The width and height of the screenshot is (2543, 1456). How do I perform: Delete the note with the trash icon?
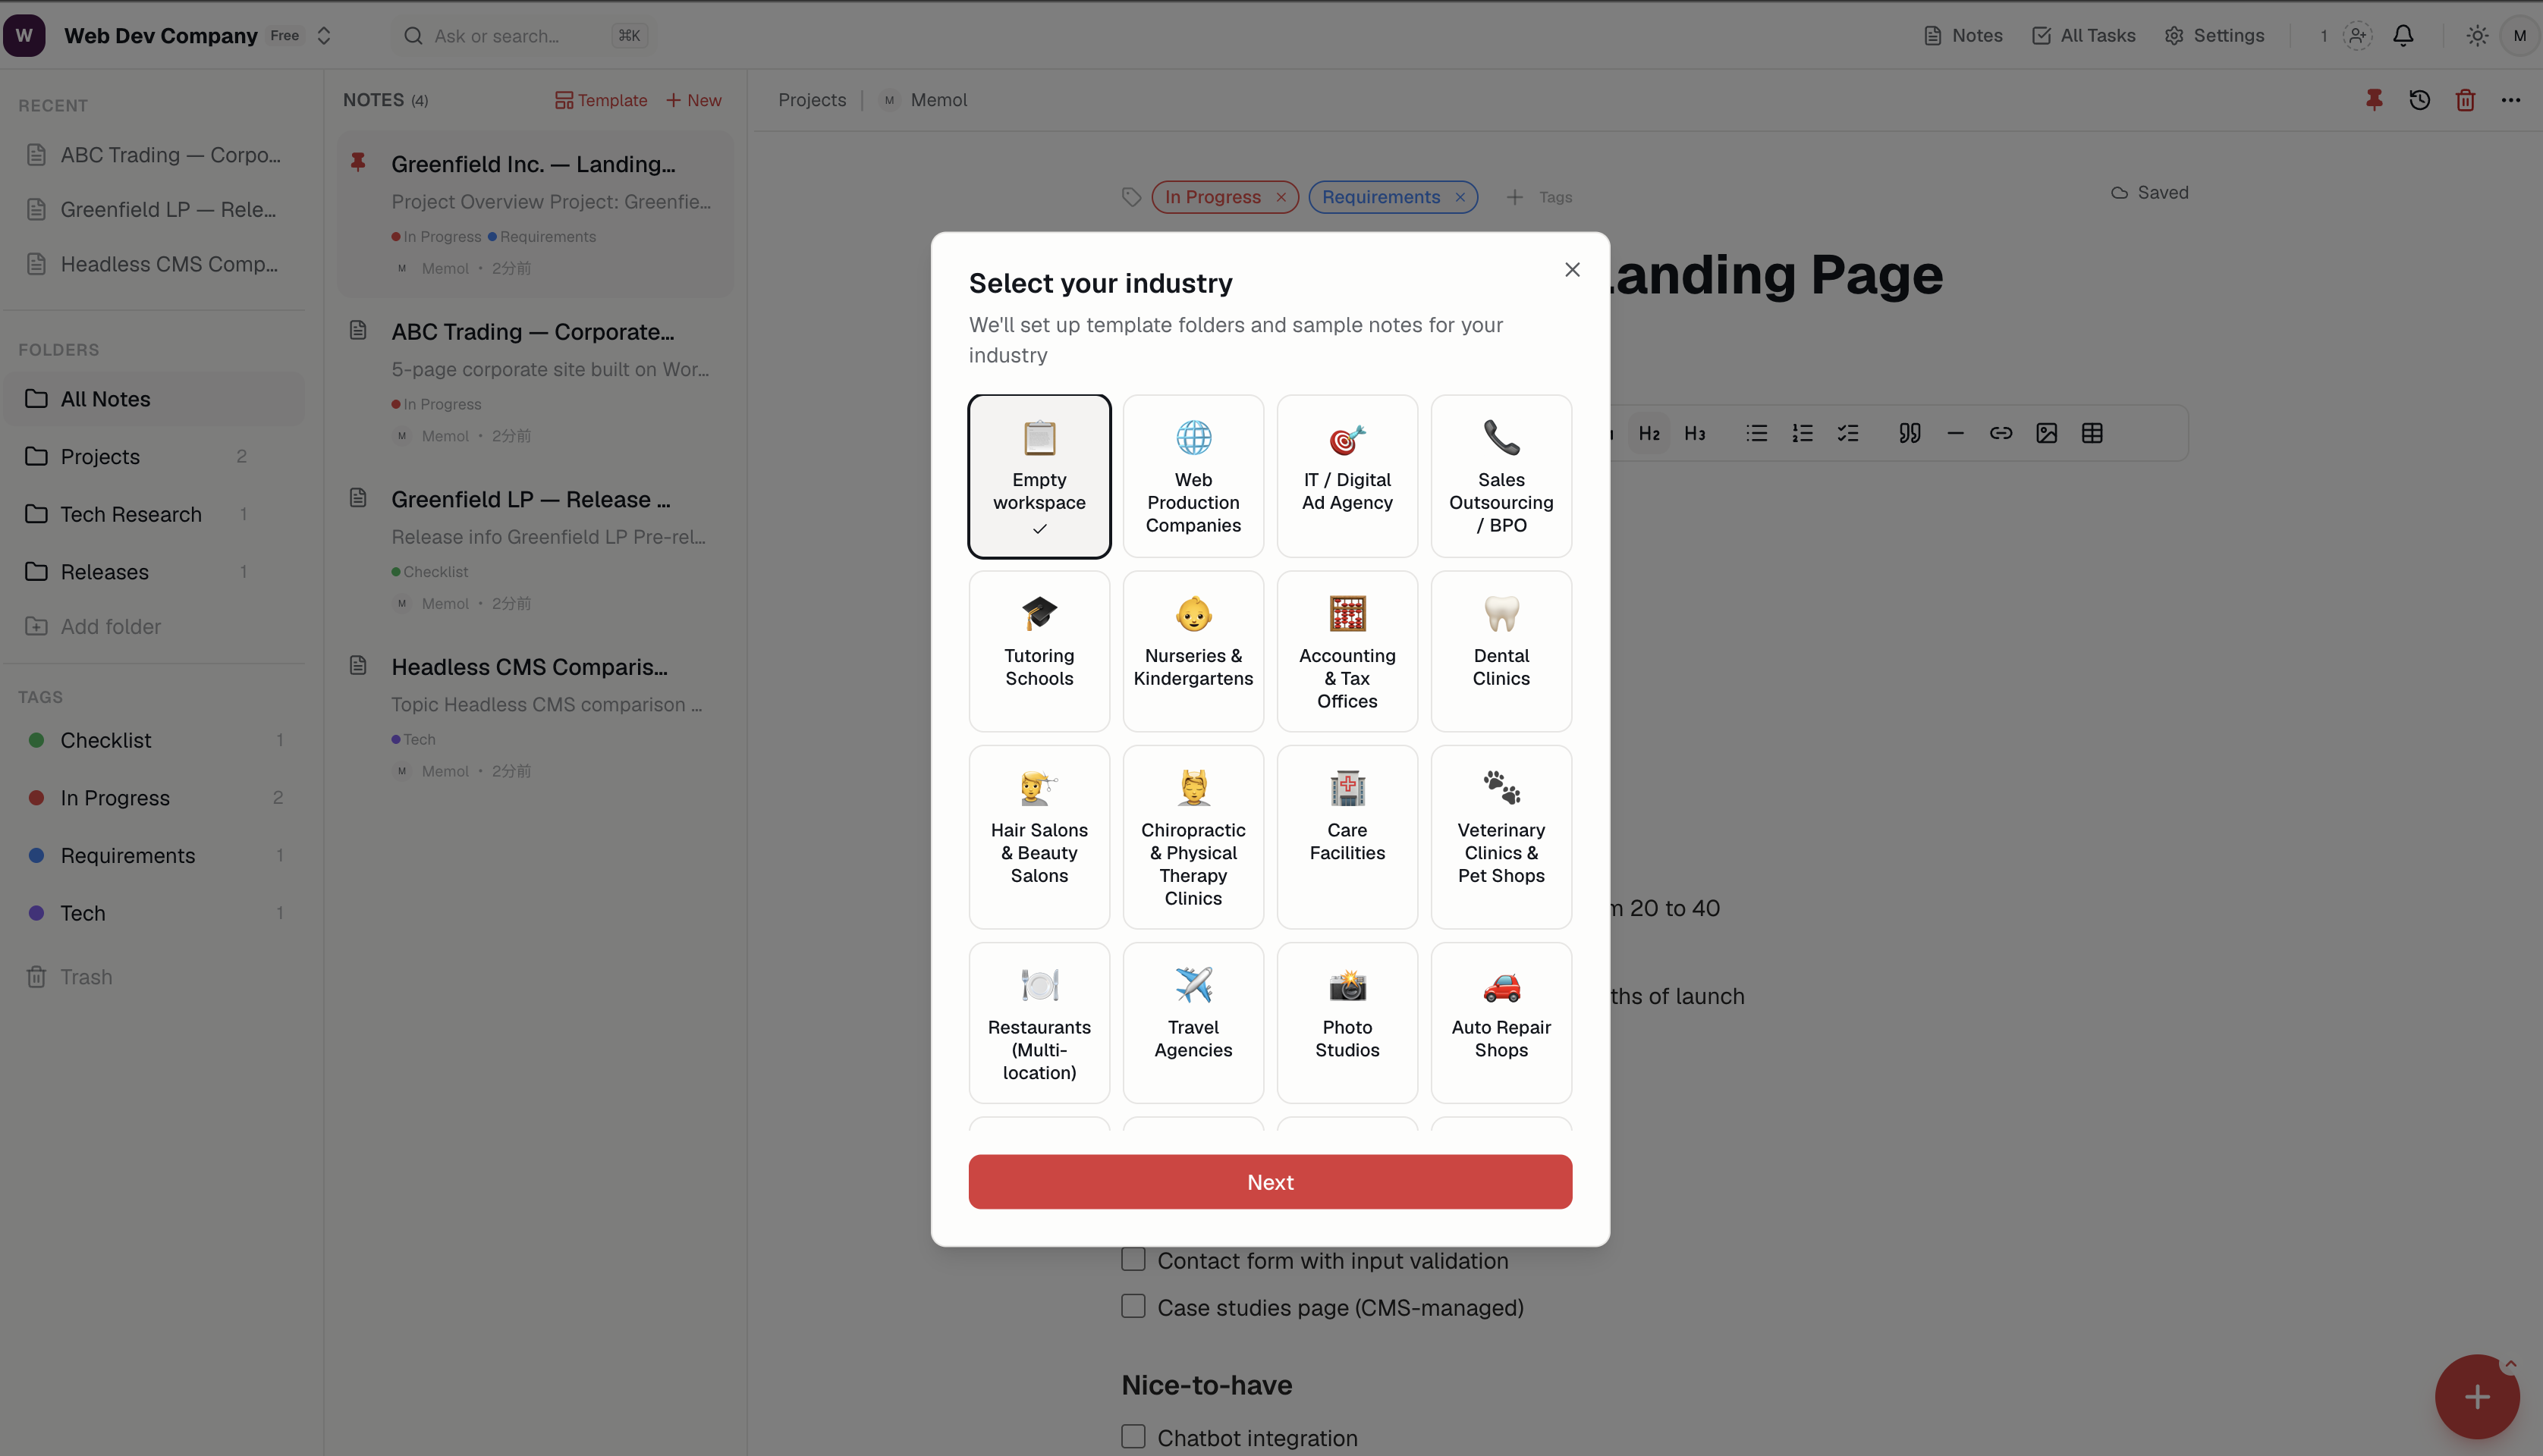[x=2465, y=100]
